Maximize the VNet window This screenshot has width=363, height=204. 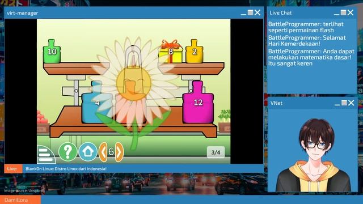coord(344,103)
